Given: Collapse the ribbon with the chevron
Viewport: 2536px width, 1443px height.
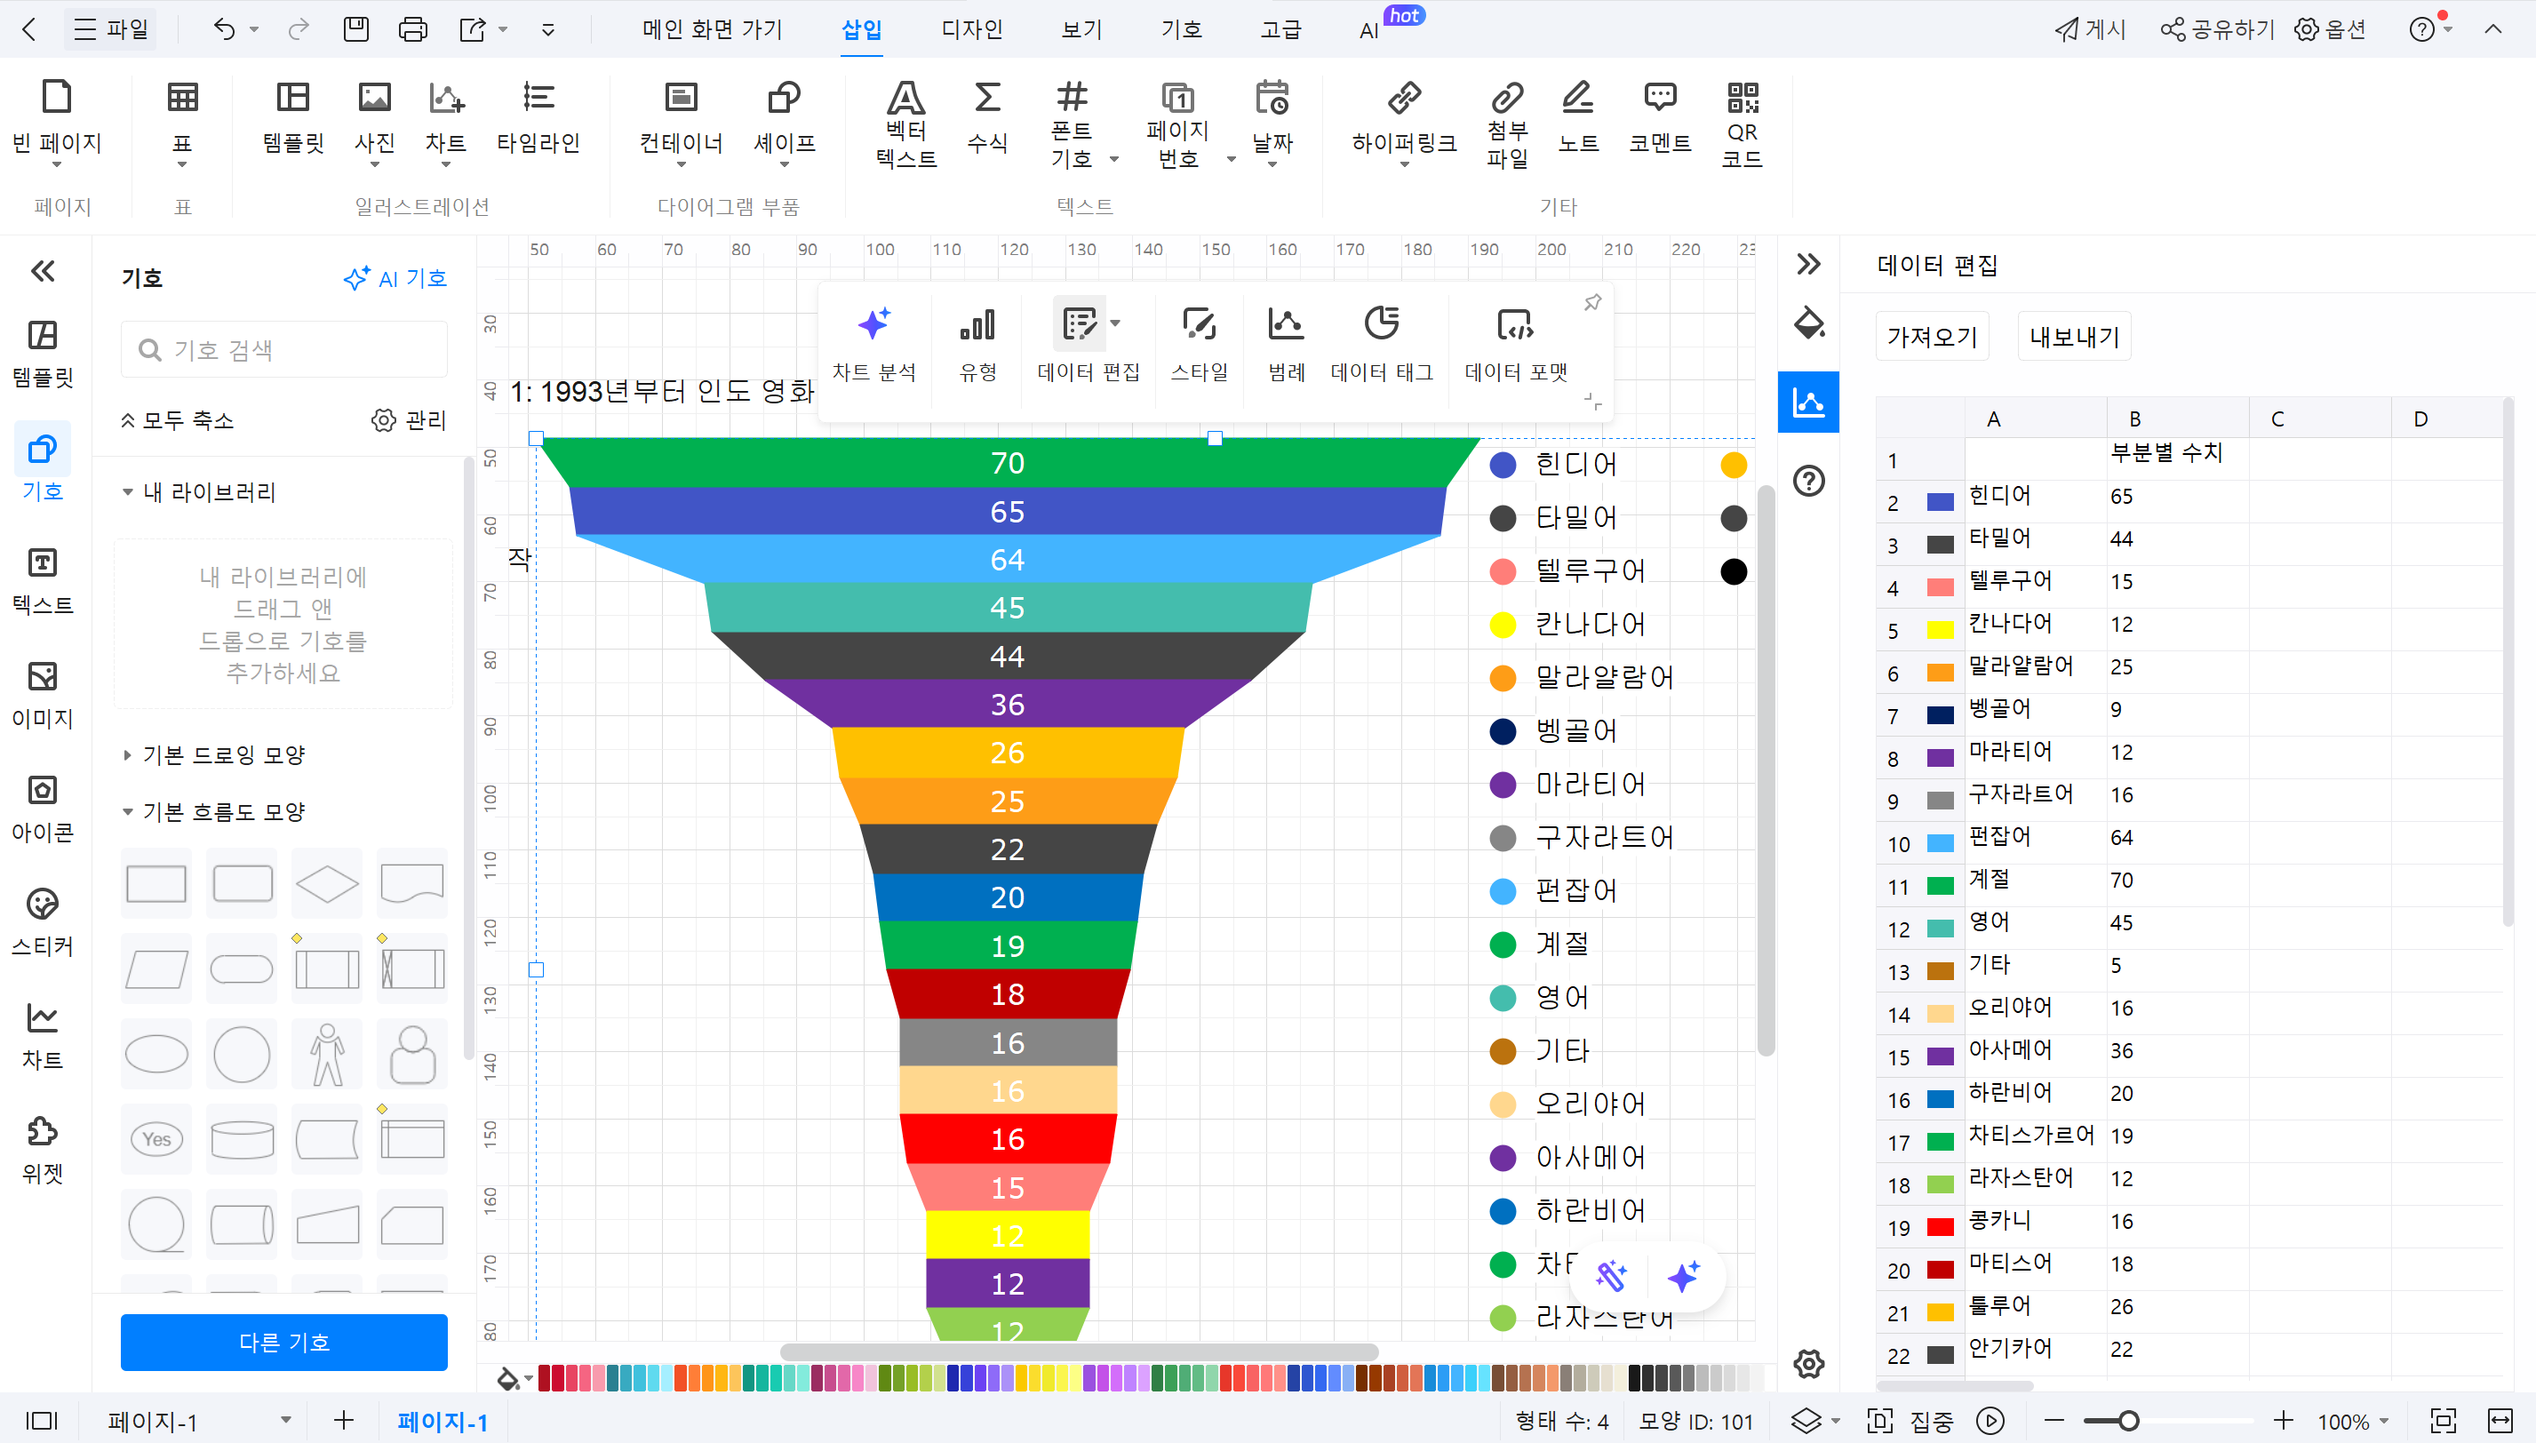Looking at the screenshot, I should 2493,29.
